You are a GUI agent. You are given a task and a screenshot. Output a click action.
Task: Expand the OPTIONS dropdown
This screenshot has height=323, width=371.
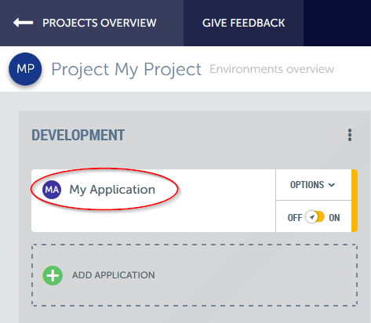click(313, 185)
